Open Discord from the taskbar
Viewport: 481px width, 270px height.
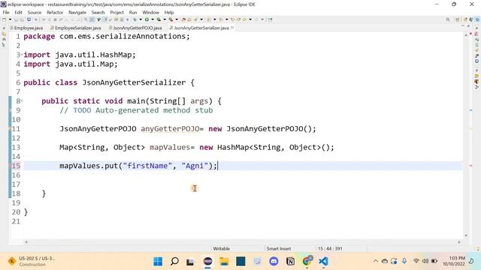pos(274,262)
